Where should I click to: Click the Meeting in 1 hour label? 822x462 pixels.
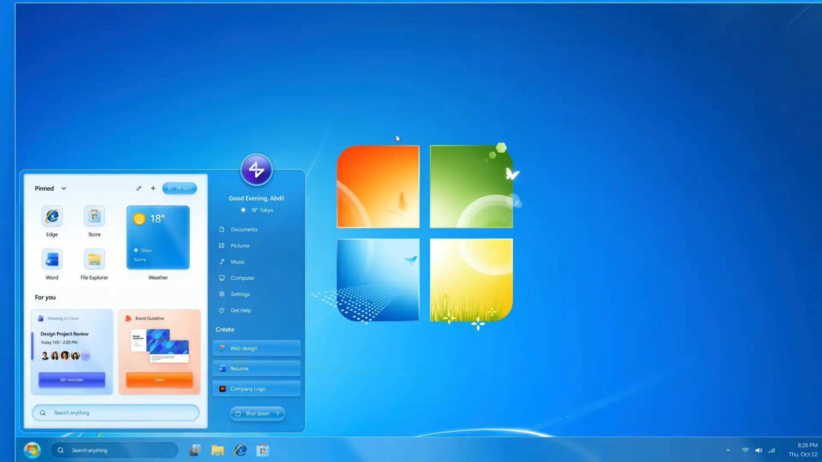[x=63, y=319]
